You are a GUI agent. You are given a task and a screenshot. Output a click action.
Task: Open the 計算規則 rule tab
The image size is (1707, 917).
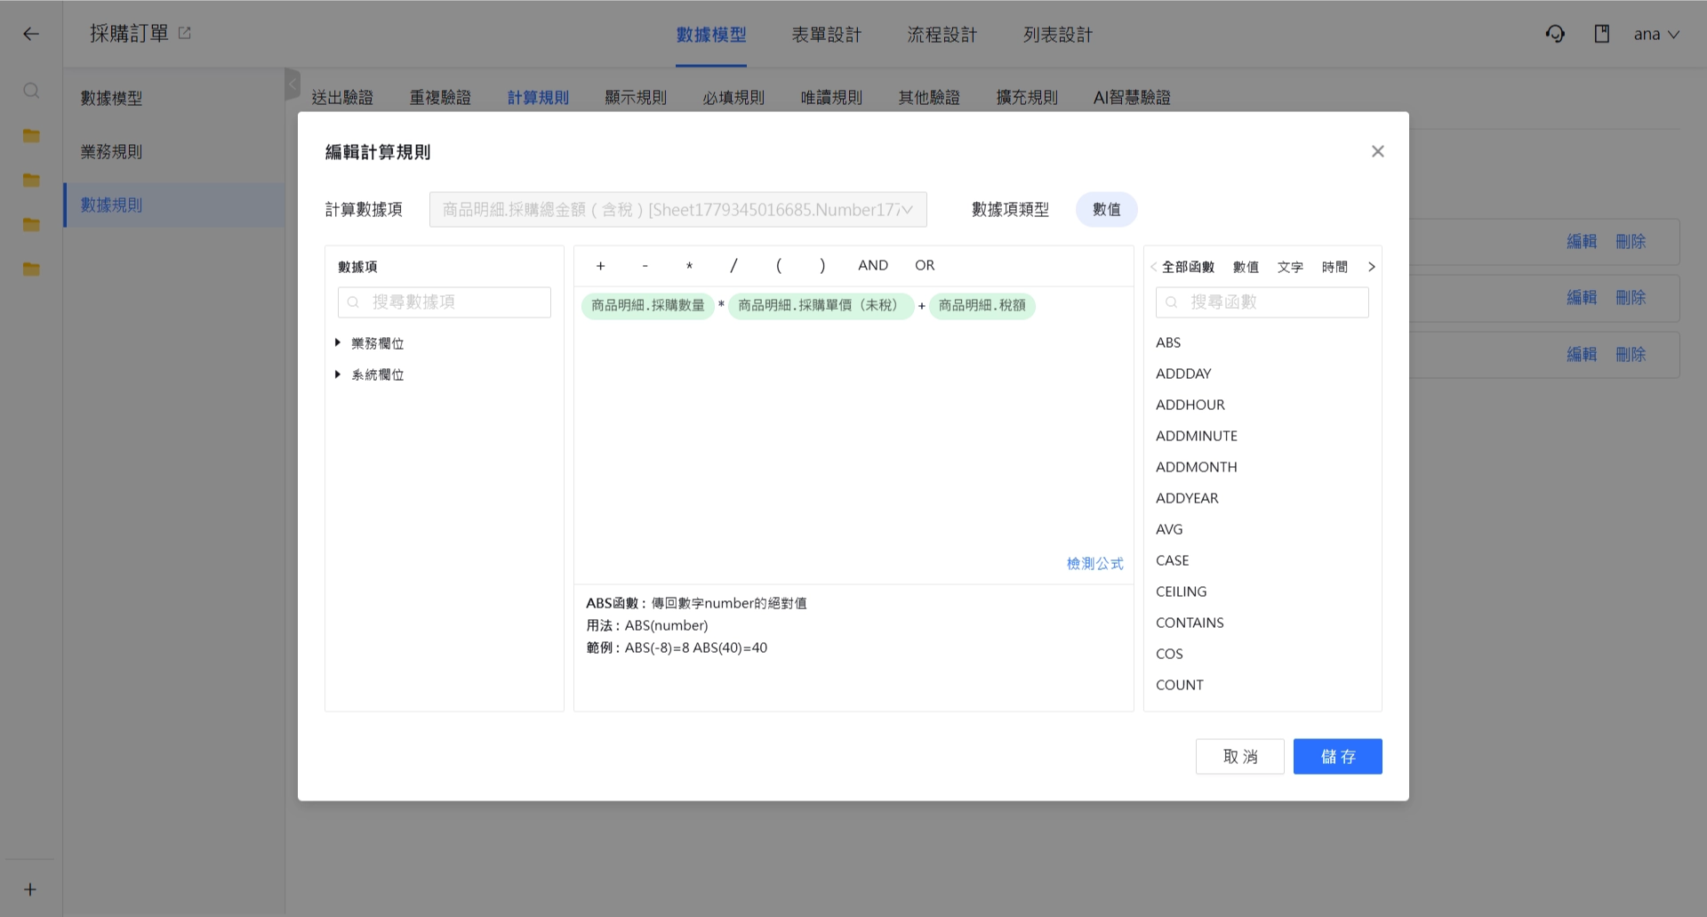(x=538, y=97)
